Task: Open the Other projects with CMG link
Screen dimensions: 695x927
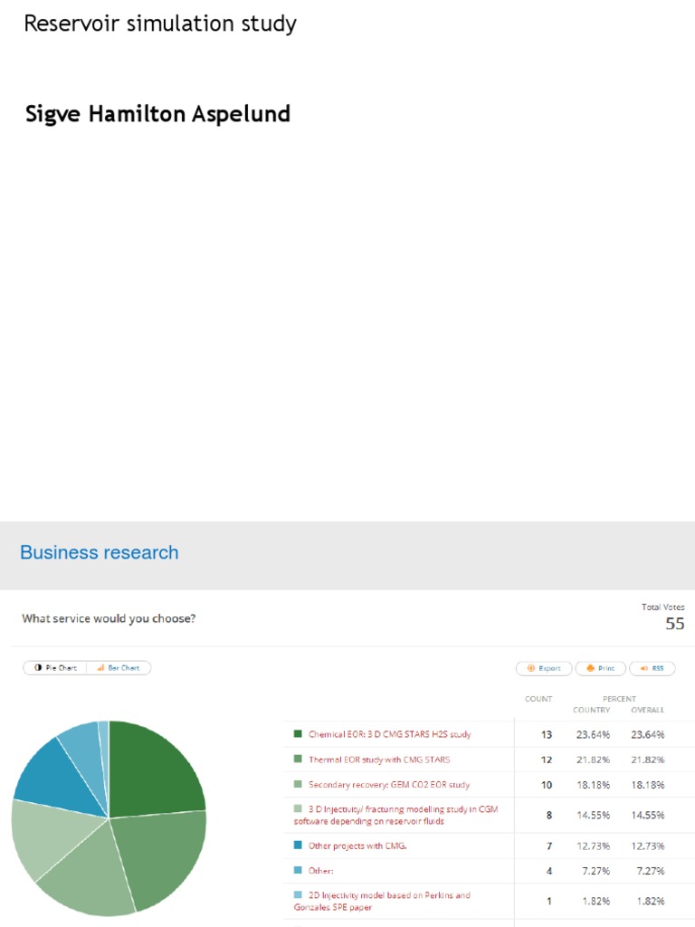Action: [357, 846]
